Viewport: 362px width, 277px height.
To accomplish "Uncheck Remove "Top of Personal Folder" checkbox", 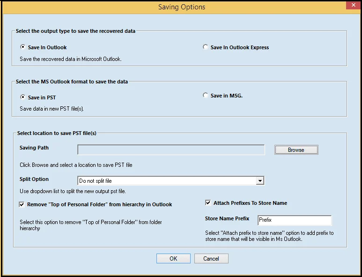I will point(22,204).
